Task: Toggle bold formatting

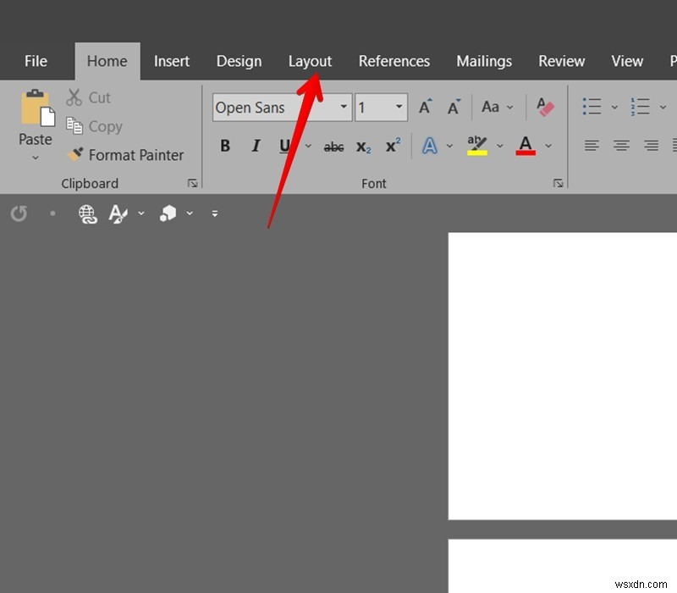Action: tap(224, 146)
